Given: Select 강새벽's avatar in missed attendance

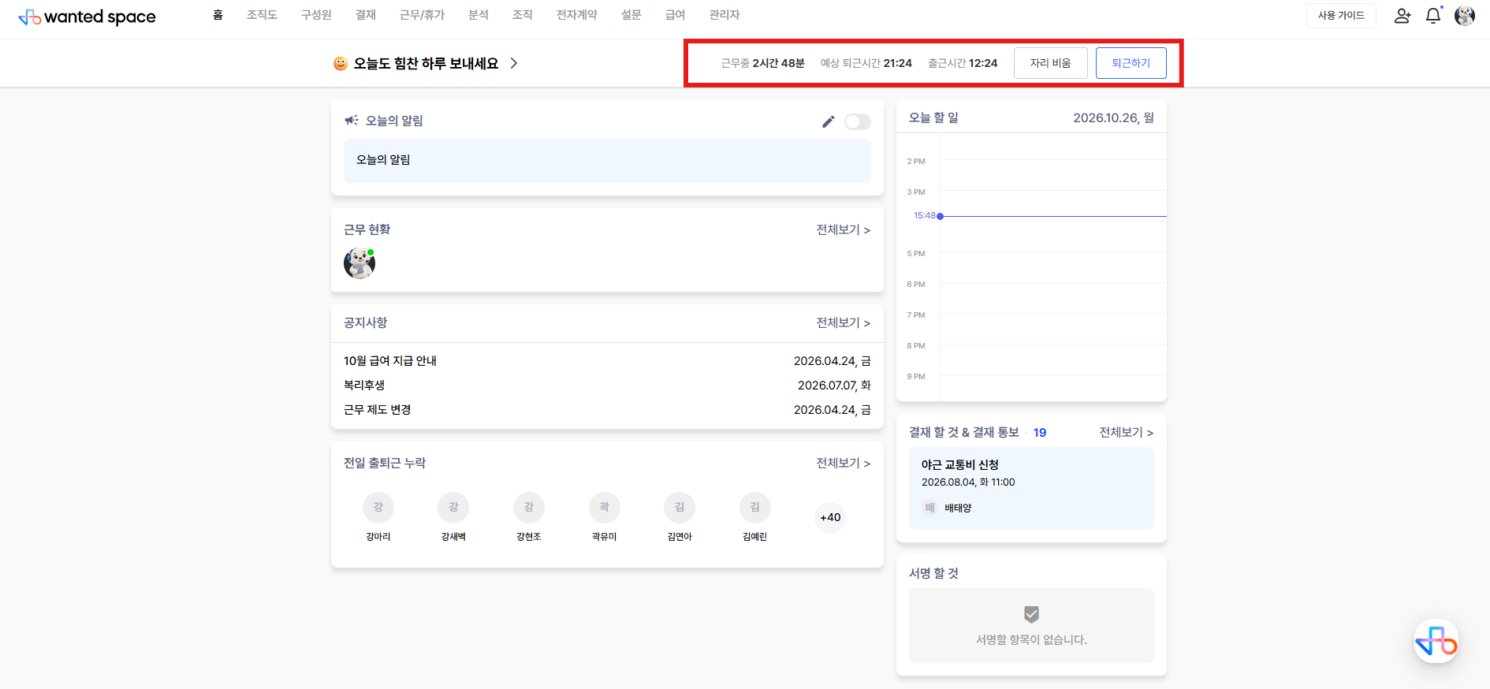Looking at the screenshot, I should pos(453,507).
